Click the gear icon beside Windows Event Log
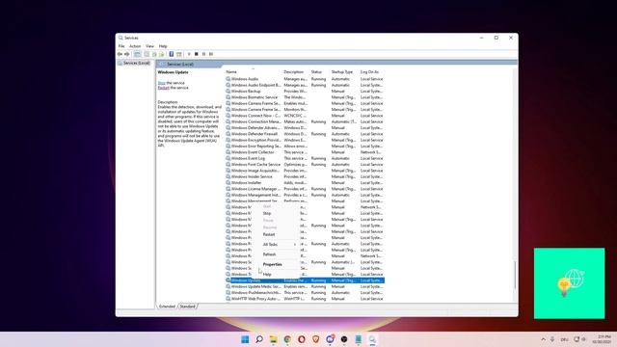 point(228,158)
